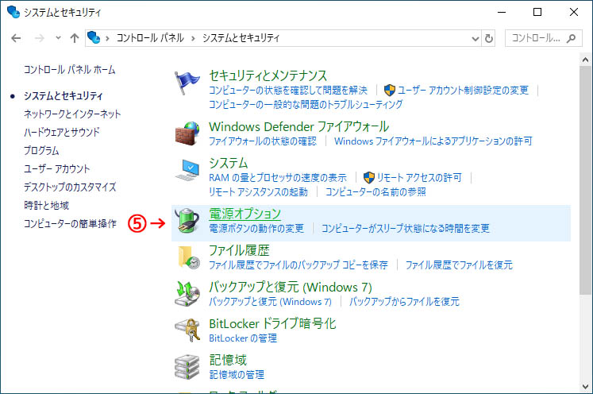Open システム heading link
The width and height of the screenshot is (593, 394).
click(229, 163)
